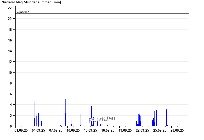The height and width of the screenshot is (140, 204).
Task: Click the y-axis value 10
Action: coord(10,73)
